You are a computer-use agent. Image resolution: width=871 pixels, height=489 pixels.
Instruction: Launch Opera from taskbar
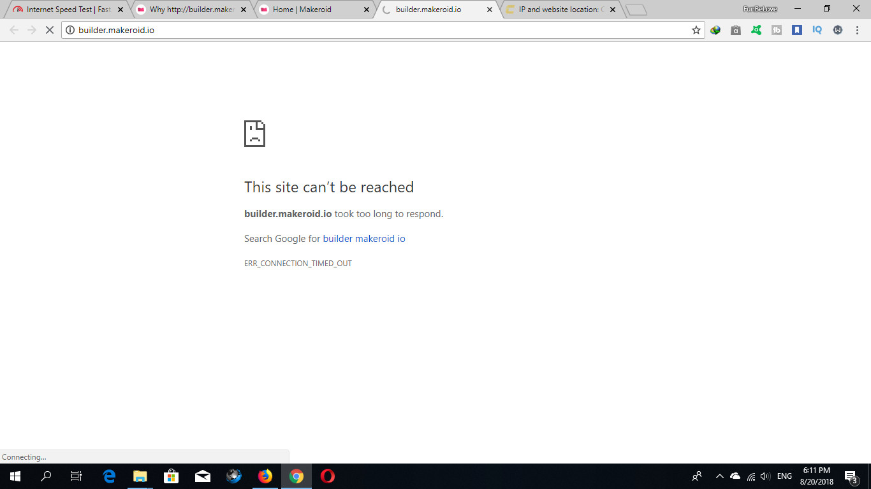coord(328,476)
